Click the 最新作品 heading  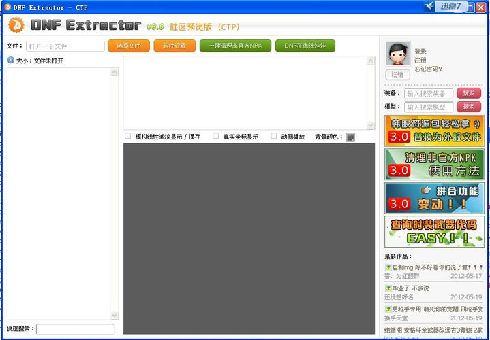point(398,256)
